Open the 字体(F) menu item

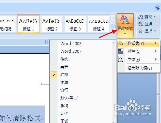pos(138,59)
